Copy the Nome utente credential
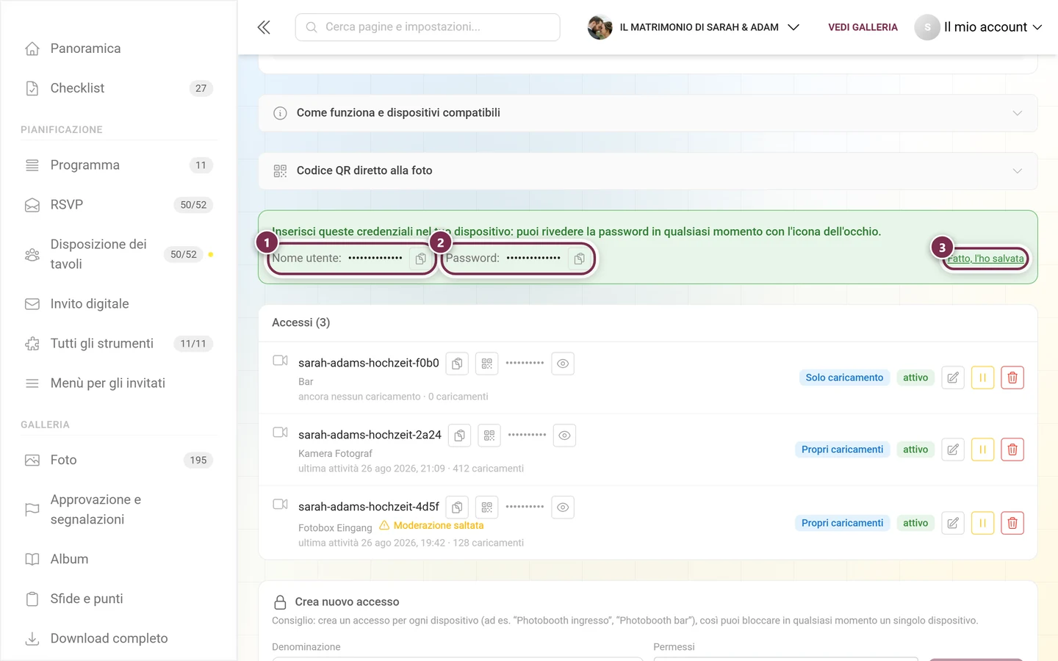This screenshot has width=1058, height=661. point(420,259)
